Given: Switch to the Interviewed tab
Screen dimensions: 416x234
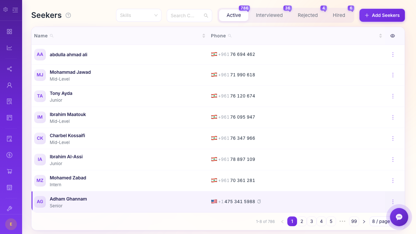Looking at the screenshot, I should tap(269, 15).
